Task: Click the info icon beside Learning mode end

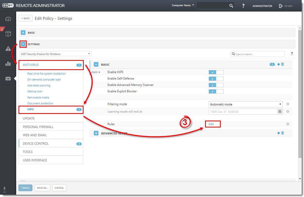Action: [288, 112]
